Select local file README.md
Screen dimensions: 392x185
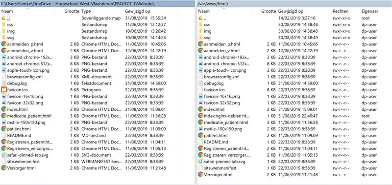[19, 135]
